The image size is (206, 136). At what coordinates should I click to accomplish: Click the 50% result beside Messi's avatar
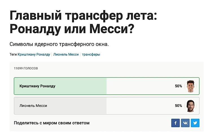tap(178, 106)
